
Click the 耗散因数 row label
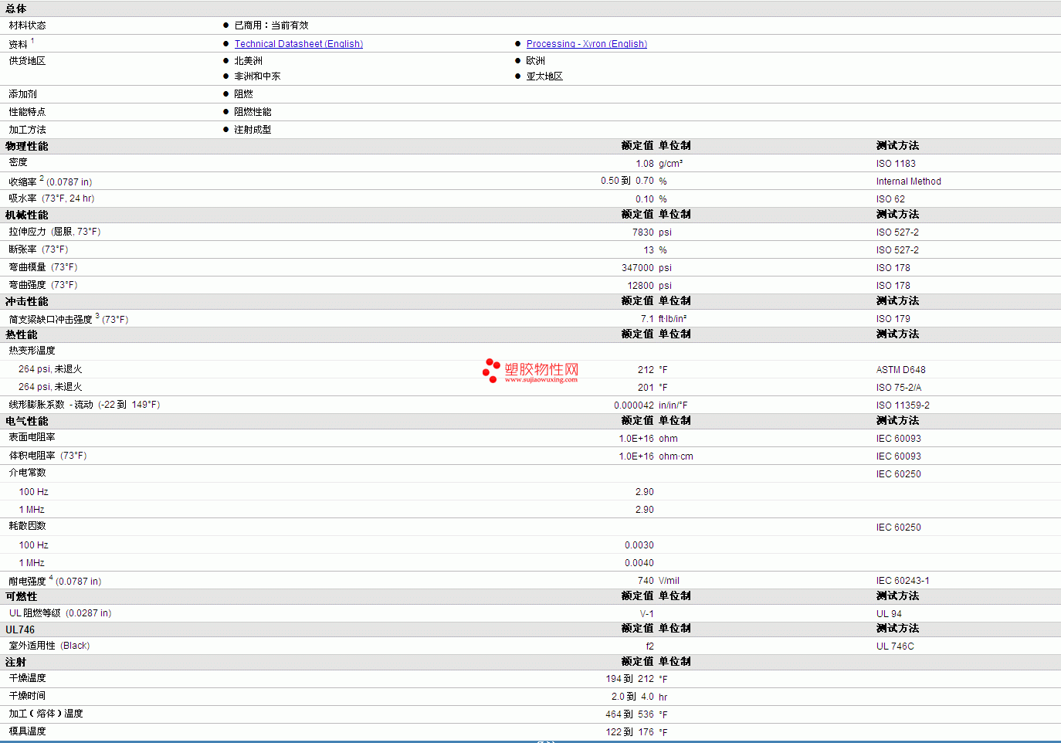click(x=27, y=526)
